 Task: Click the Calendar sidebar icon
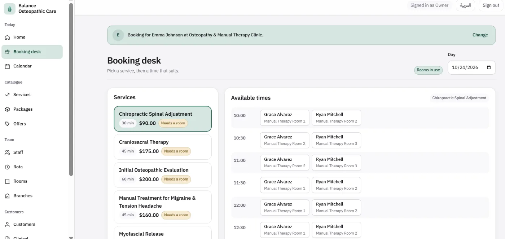tap(7, 66)
